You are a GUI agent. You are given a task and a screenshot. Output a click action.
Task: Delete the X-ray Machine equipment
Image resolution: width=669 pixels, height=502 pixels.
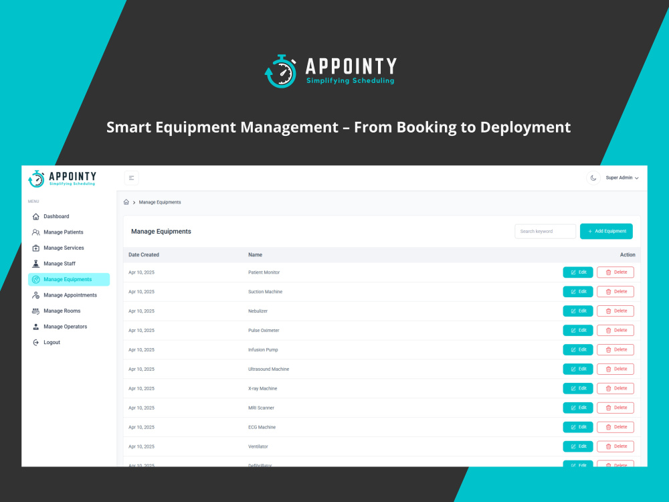(615, 388)
